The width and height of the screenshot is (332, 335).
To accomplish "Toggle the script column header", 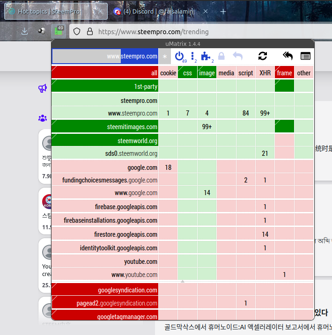I will point(246,72).
